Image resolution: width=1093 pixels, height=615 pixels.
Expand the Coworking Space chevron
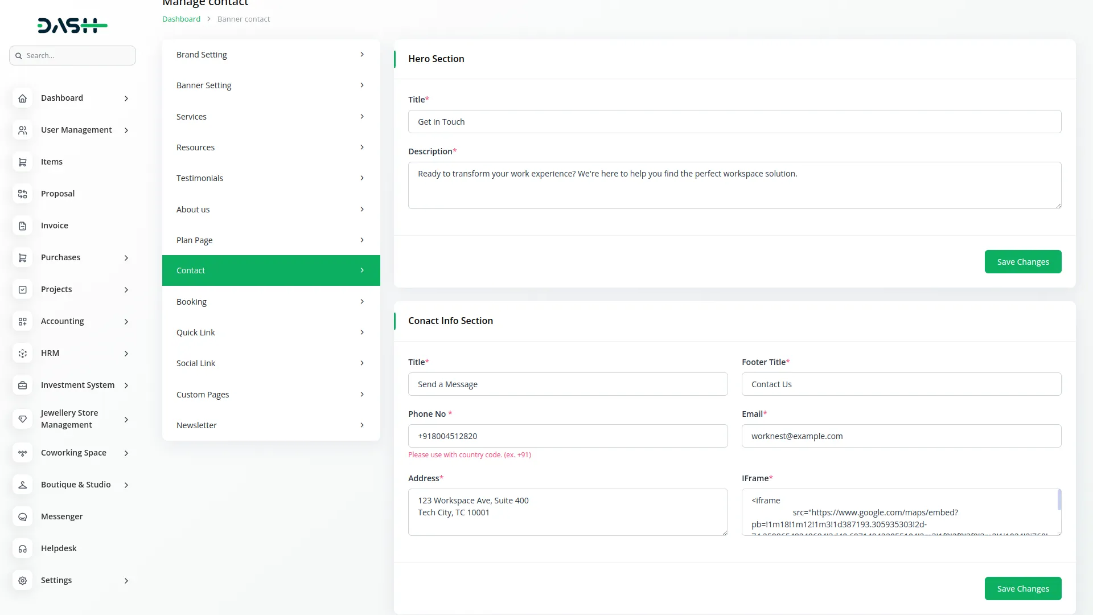point(126,453)
